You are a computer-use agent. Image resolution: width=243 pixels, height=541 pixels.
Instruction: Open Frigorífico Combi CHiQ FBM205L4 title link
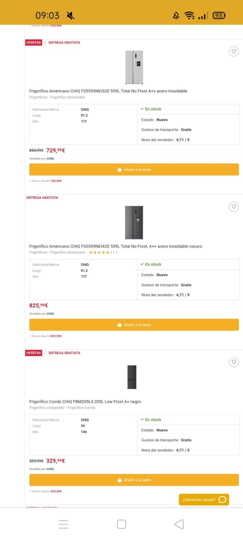(85, 402)
